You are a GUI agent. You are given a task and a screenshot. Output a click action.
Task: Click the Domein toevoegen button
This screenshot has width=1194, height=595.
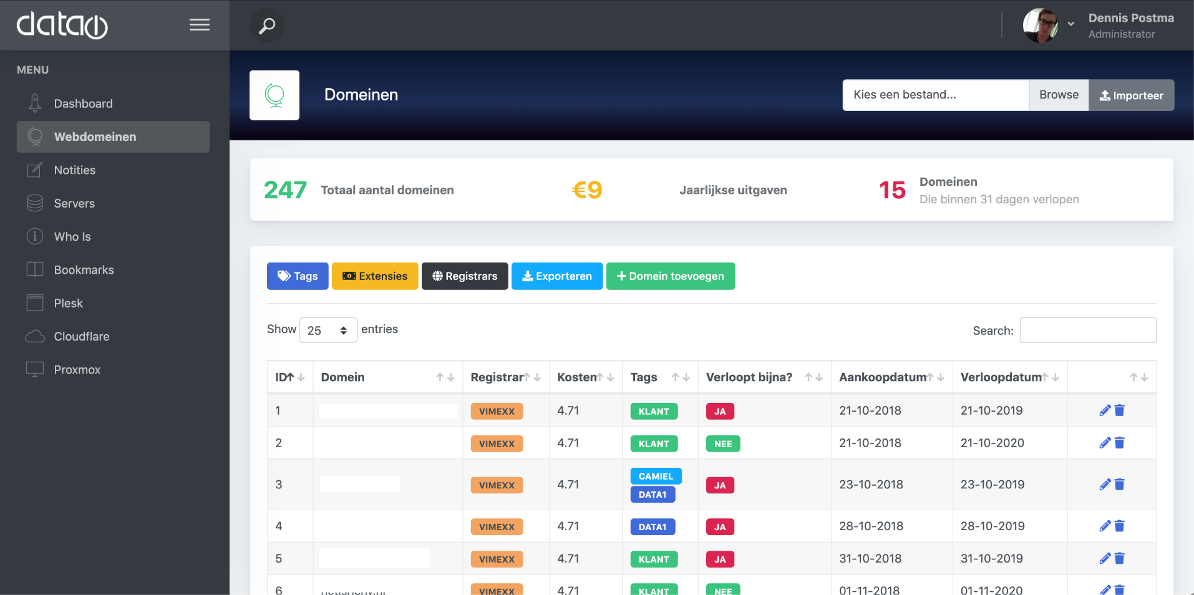(670, 276)
